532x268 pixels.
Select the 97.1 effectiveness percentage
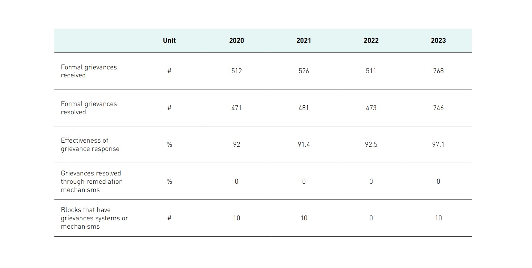(438, 145)
